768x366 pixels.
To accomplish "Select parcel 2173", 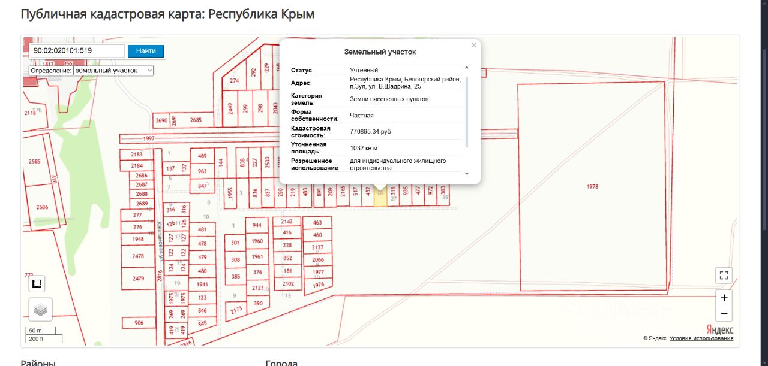I will 236,310.
